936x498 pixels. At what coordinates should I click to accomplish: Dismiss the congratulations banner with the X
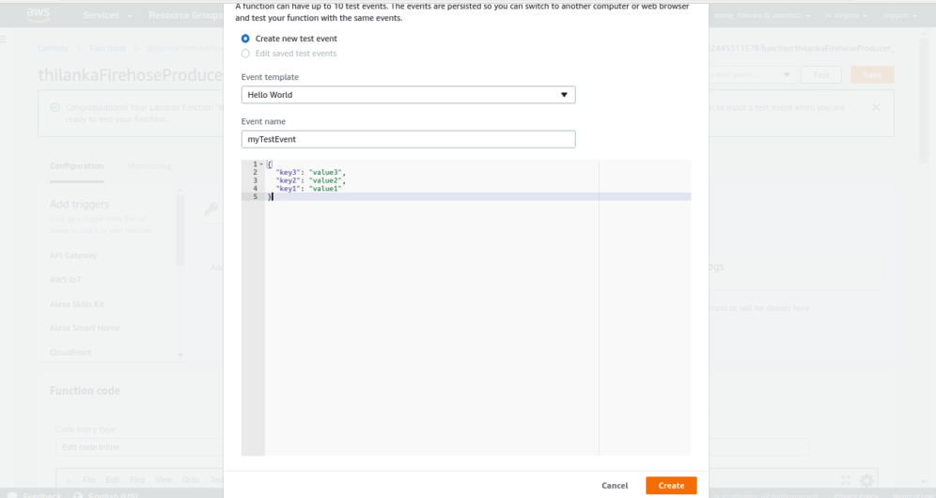point(876,108)
